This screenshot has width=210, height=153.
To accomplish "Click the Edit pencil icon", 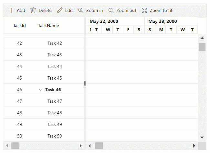I will click(x=59, y=10).
